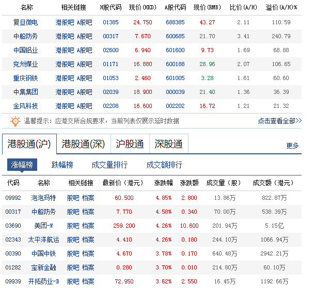Open A股吧 link for 中国铝业
The image size is (314, 288).
(84, 51)
